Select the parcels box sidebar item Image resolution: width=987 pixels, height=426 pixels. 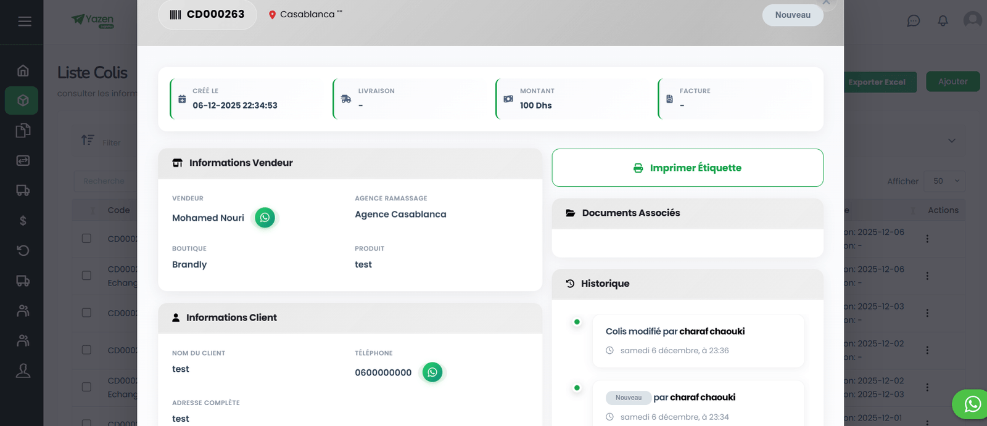[23, 100]
